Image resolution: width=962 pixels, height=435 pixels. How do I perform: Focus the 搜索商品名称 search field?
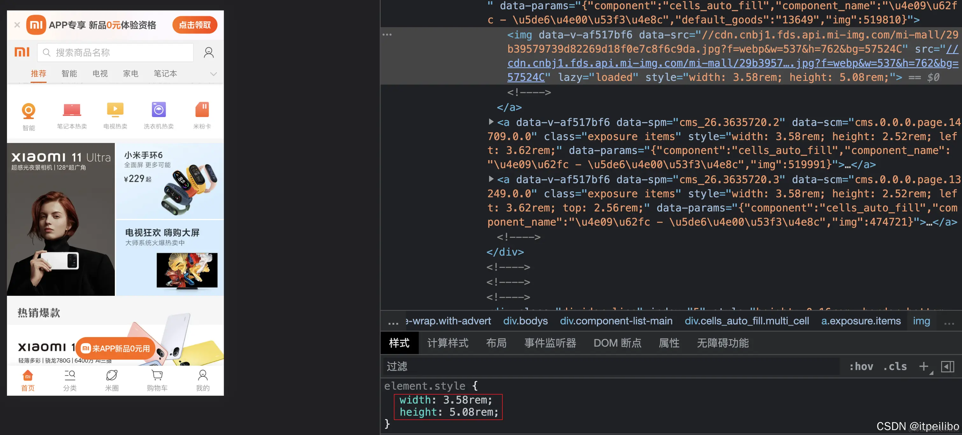tap(116, 53)
